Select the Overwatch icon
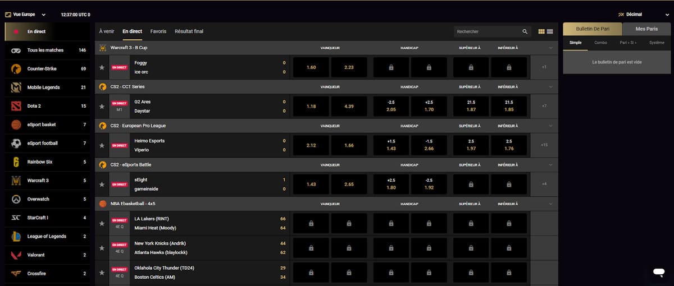Image resolution: width=674 pixels, height=286 pixels. click(16, 199)
